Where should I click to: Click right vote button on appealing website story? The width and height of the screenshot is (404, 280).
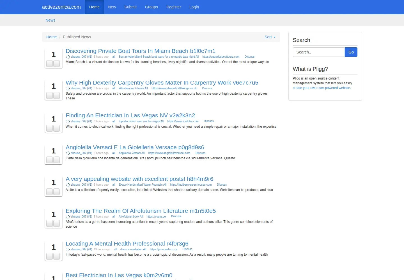click(56, 192)
